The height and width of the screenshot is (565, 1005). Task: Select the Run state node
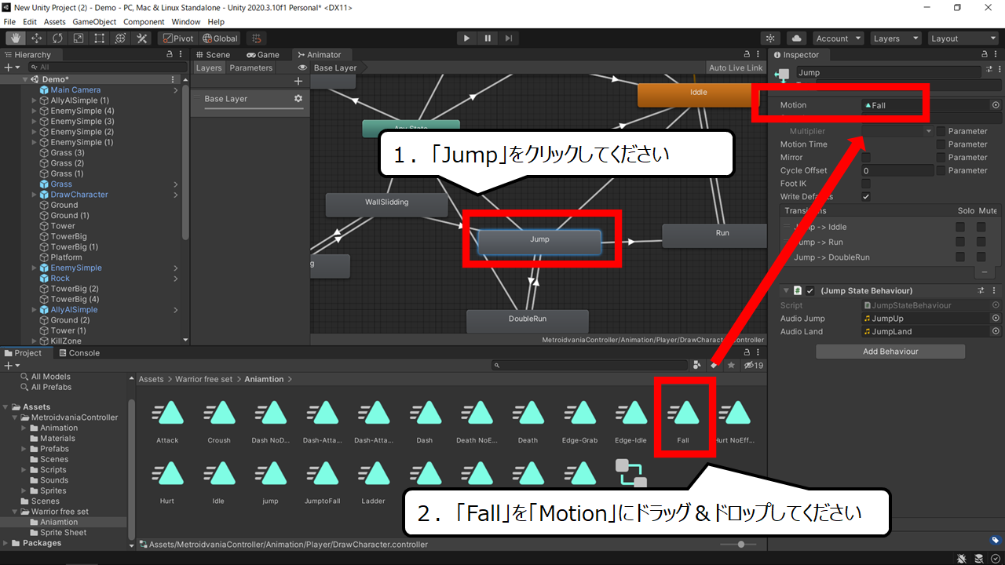[x=714, y=235]
